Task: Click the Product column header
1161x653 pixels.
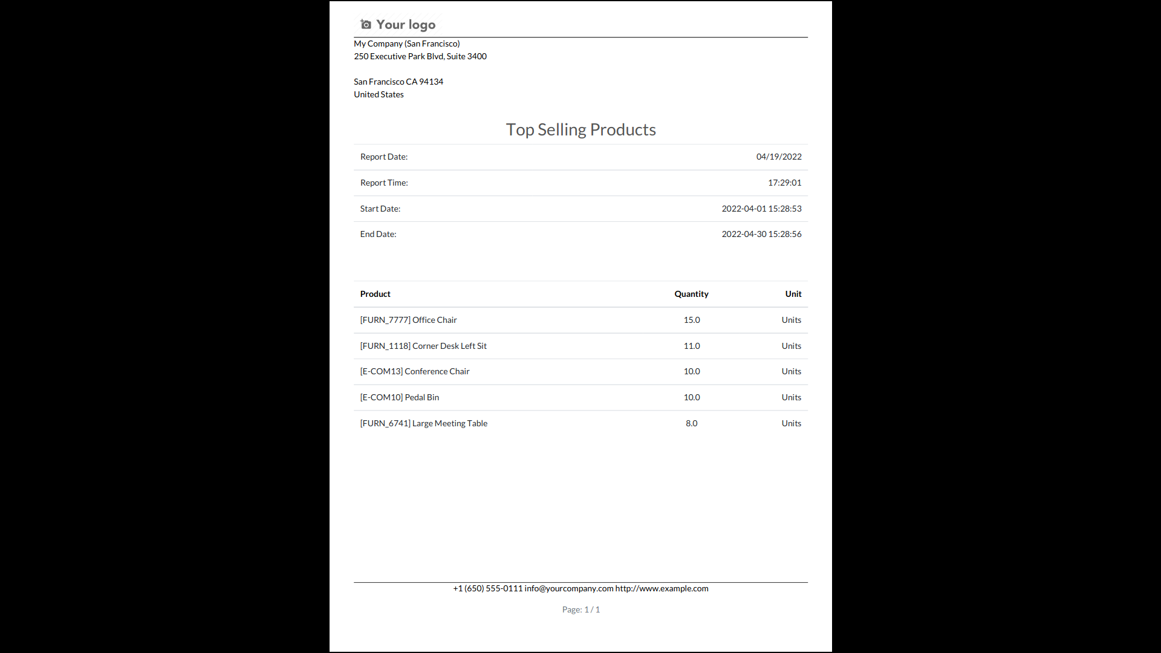Action: click(375, 294)
